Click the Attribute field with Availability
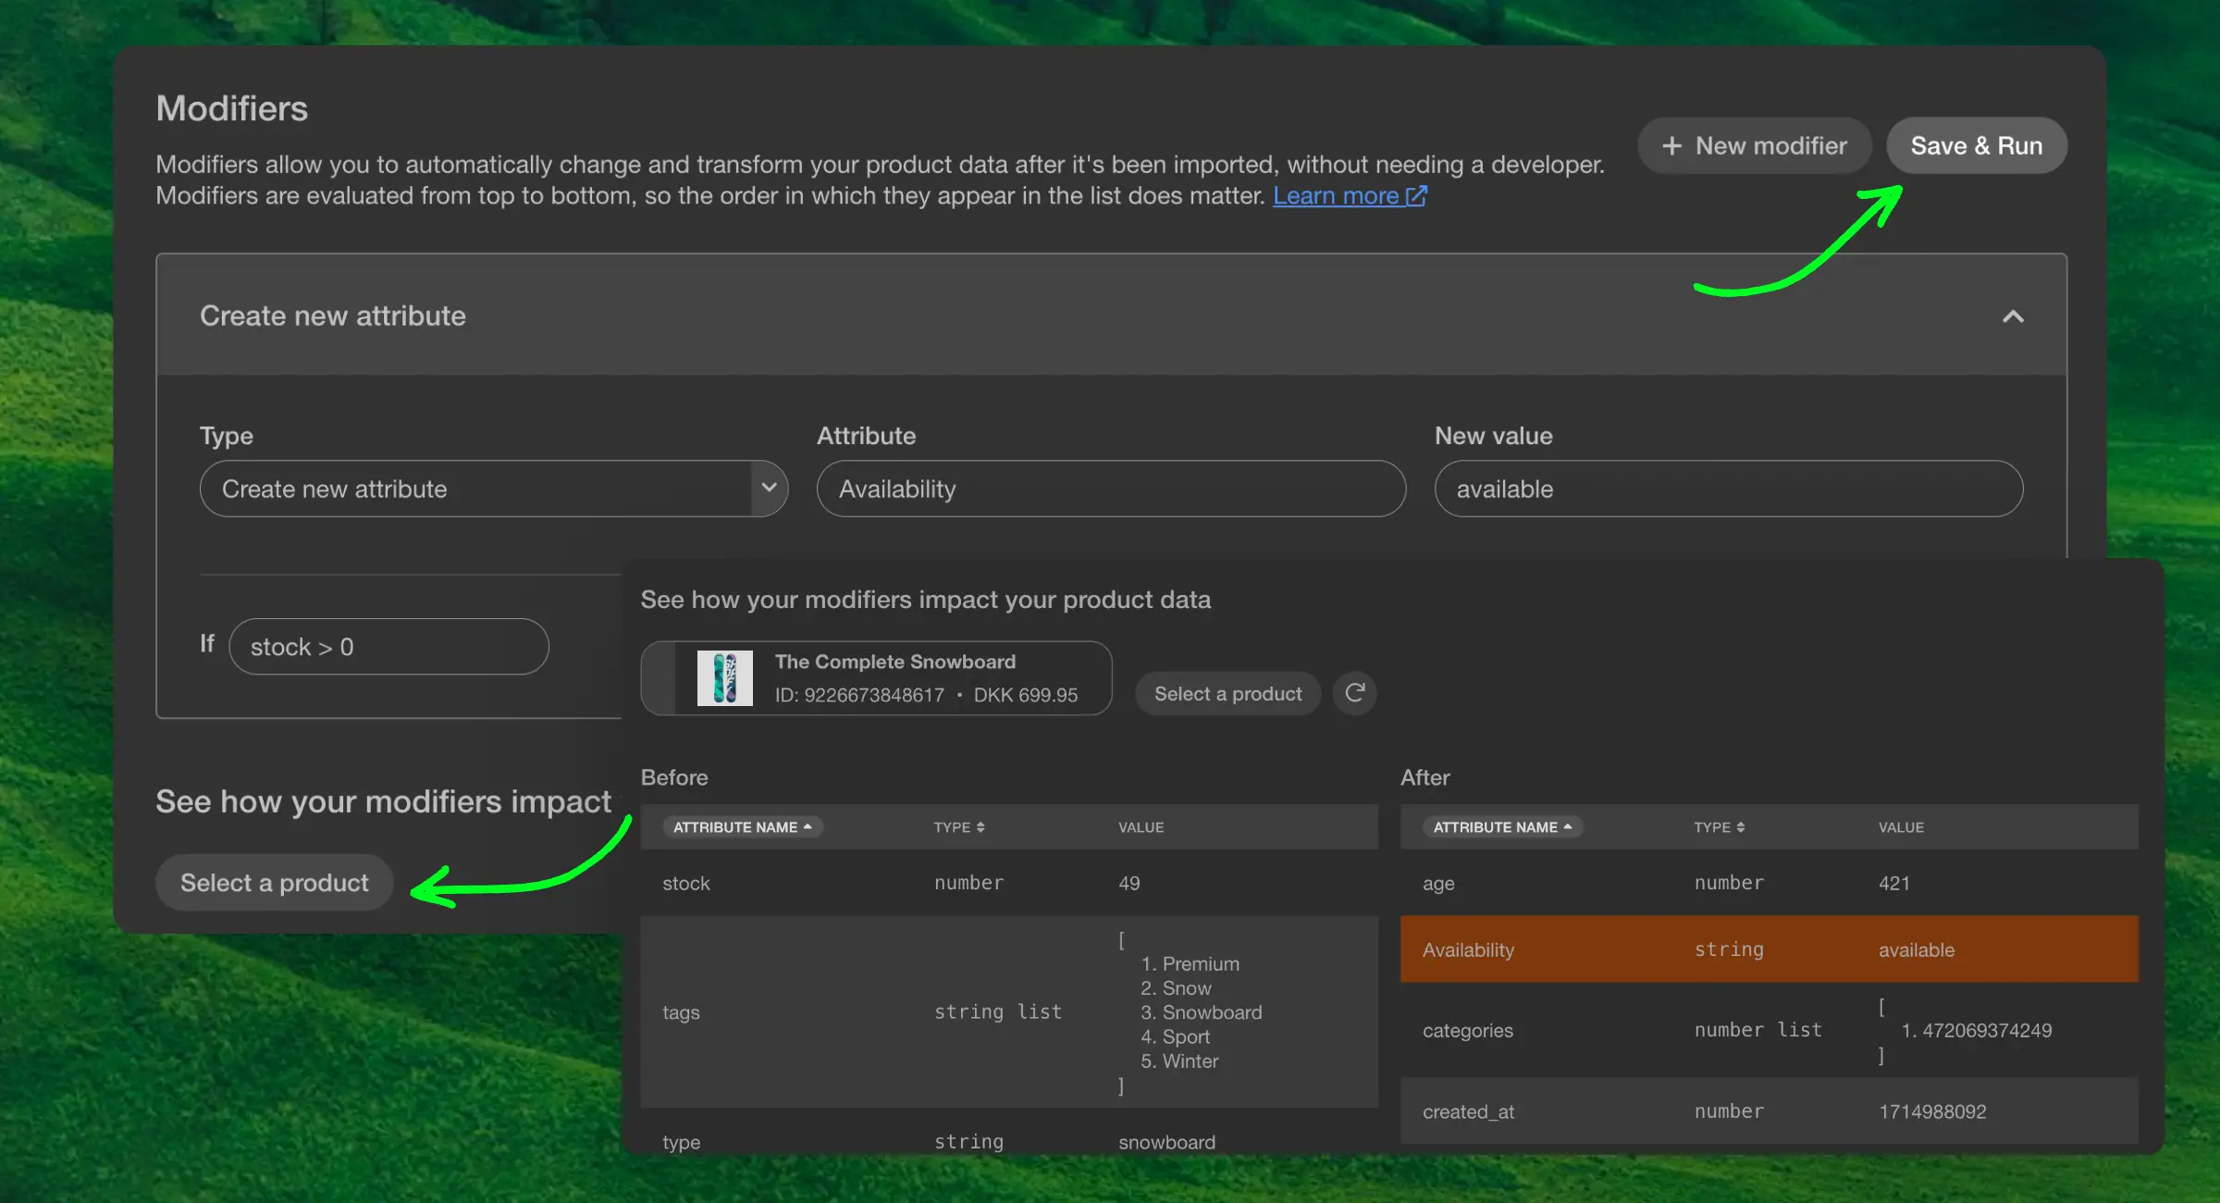 click(x=1111, y=489)
